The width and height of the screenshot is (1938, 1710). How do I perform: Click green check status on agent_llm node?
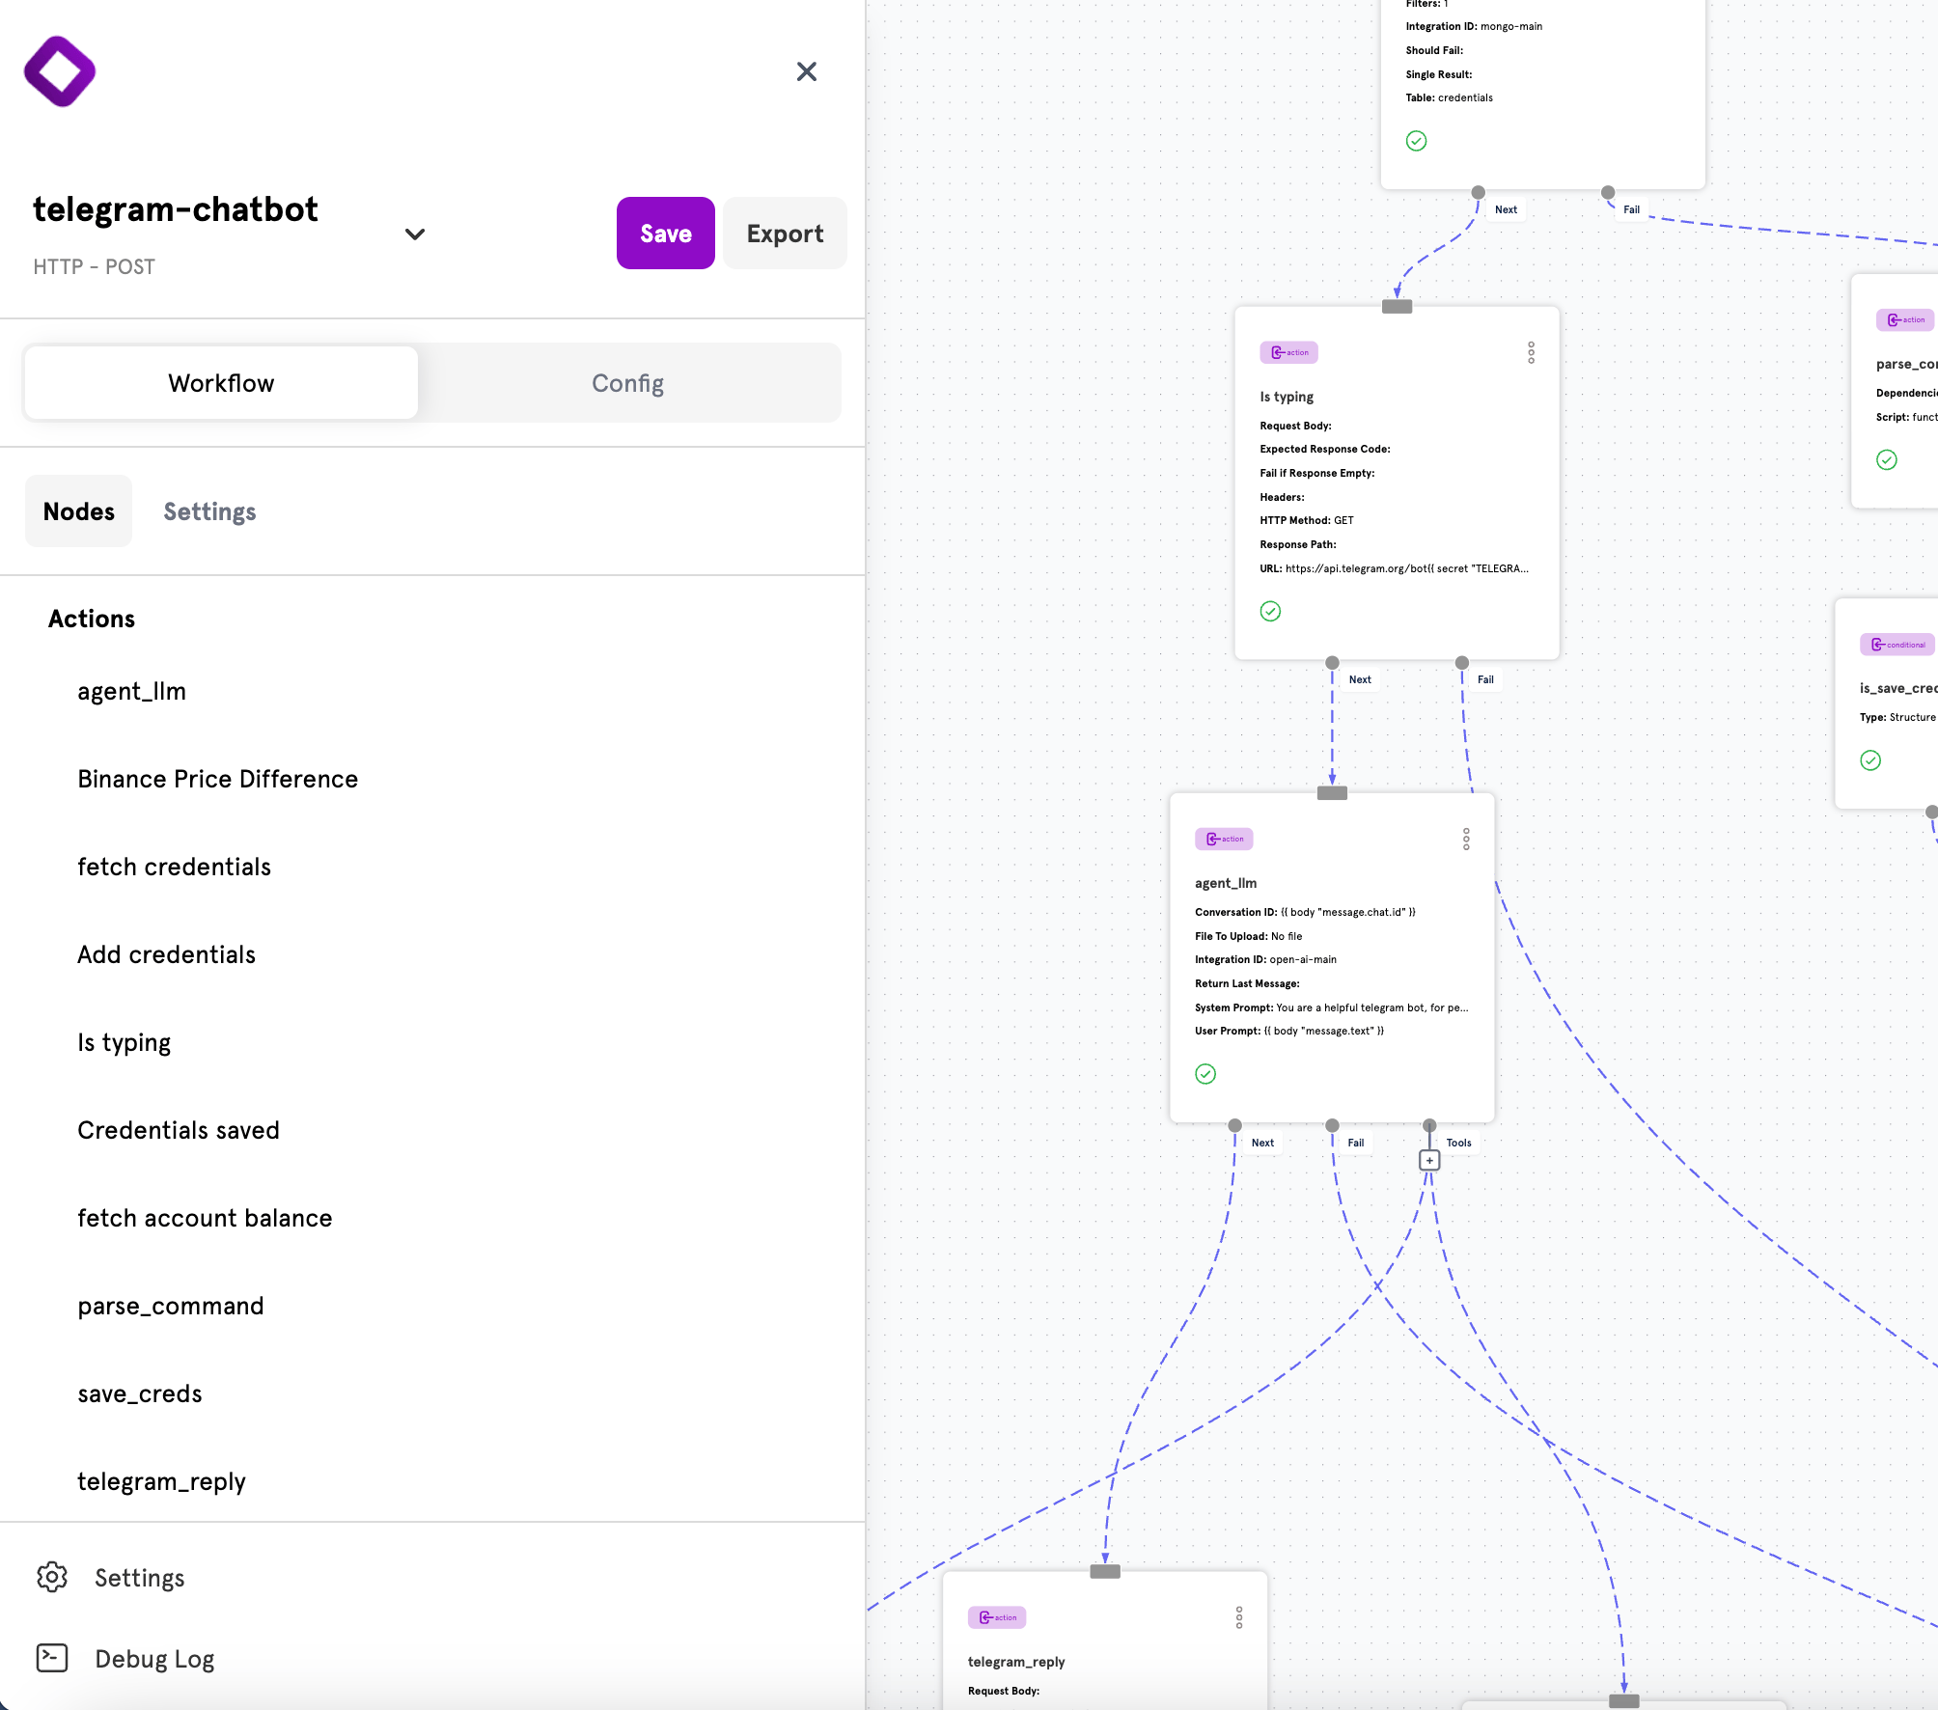[1205, 1074]
